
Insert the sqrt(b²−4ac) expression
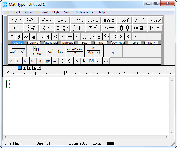tap(56, 51)
